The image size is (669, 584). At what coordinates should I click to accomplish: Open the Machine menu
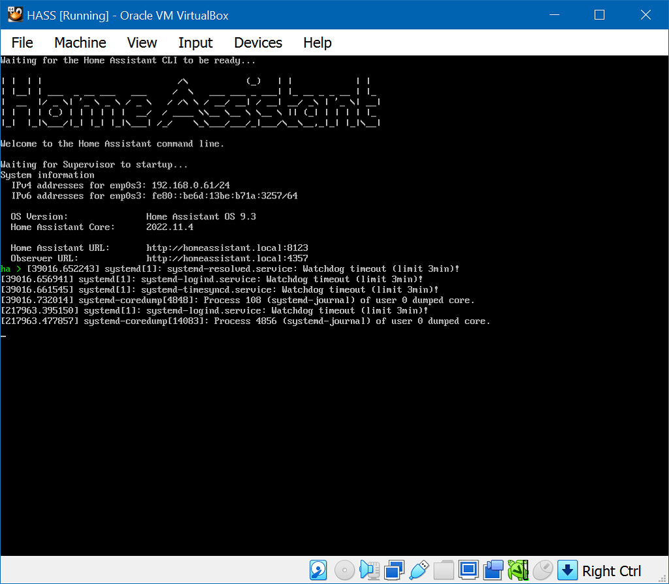pyautogui.click(x=80, y=42)
